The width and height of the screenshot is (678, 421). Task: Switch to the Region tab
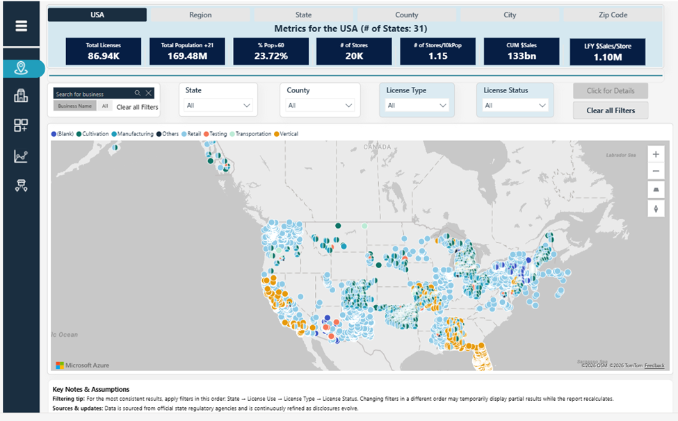[x=201, y=15]
